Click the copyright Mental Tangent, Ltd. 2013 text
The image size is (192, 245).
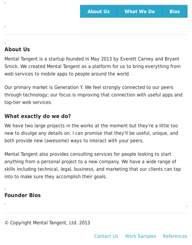pyautogui.click(x=47, y=223)
